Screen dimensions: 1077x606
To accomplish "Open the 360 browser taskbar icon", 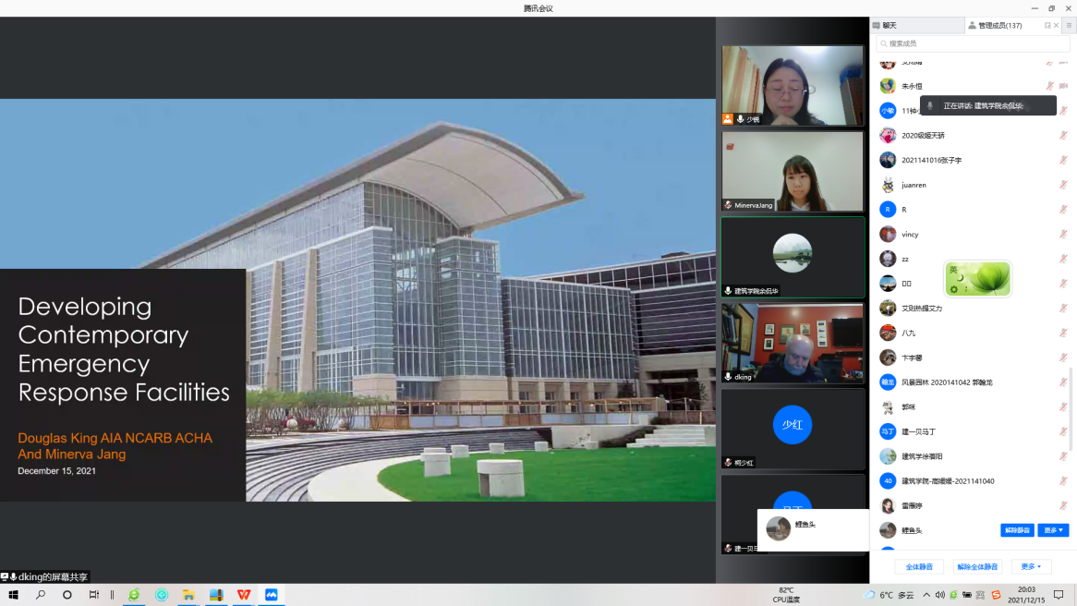I will click(x=134, y=595).
